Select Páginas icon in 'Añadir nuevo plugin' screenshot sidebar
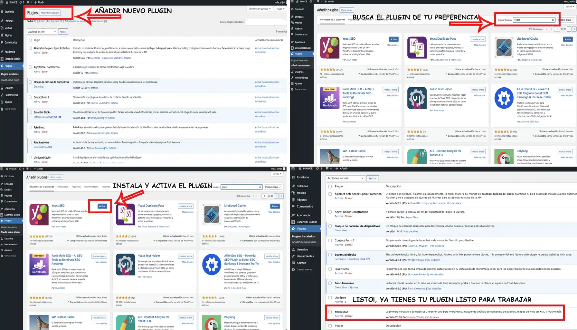This screenshot has width=577, height=330. [2, 35]
